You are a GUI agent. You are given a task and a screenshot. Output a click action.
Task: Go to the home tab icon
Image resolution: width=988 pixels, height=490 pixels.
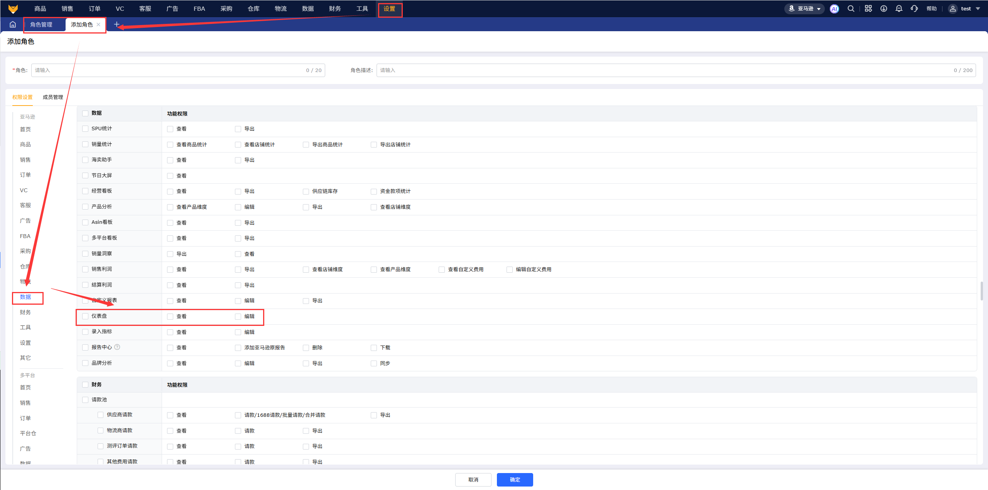pyautogui.click(x=13, y=25)
